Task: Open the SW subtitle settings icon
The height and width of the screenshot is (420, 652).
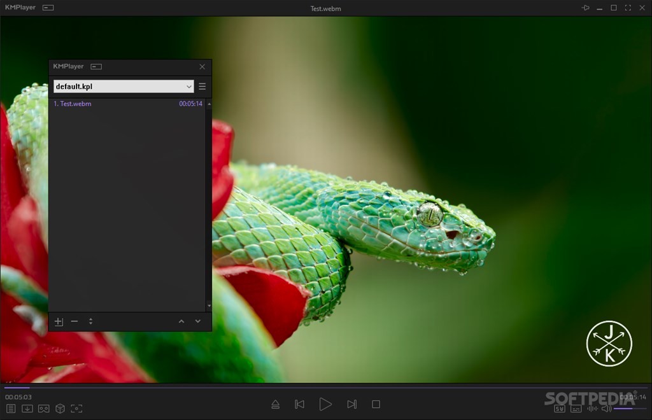Action: coord(560,409)
